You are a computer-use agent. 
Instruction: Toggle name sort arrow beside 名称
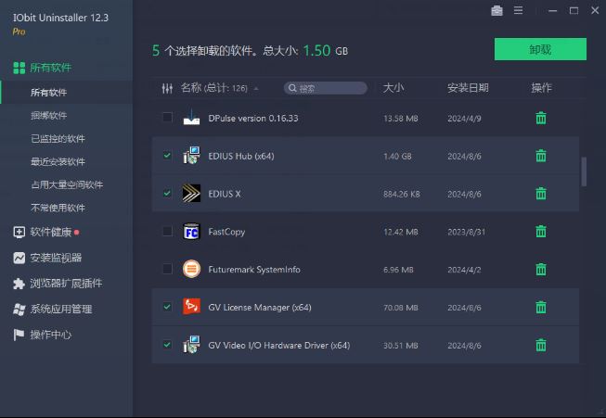click(x=256, y=89)
